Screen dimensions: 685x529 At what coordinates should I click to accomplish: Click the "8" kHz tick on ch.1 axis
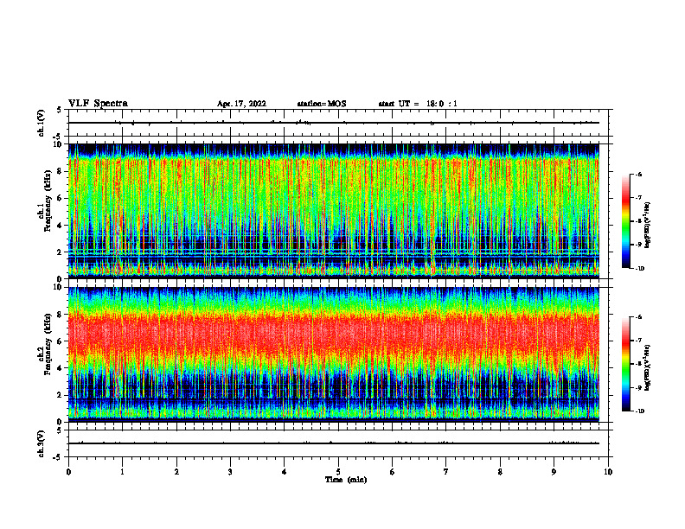coord(61,171)
